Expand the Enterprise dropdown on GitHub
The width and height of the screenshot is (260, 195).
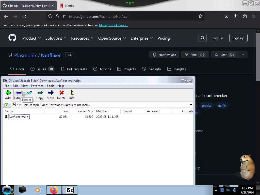point(142,38)
